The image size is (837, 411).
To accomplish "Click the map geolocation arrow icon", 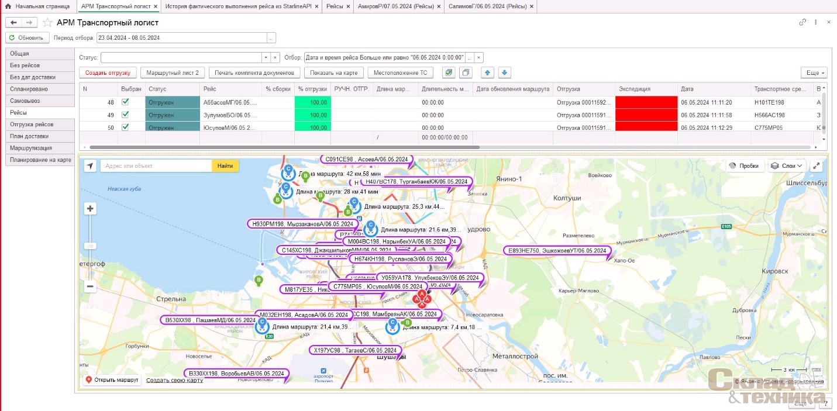I will click(90, 166).
